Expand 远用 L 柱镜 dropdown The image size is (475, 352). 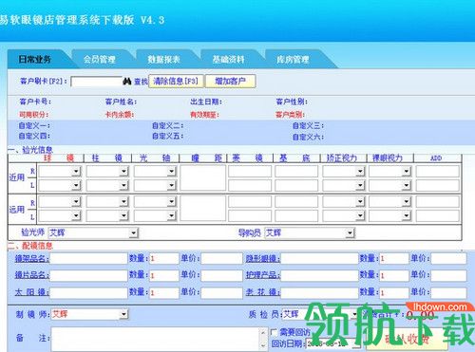coord(123,215)
